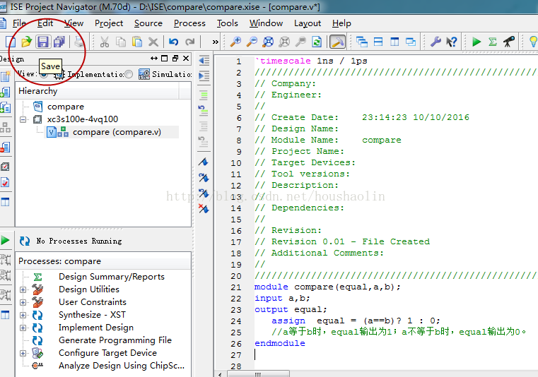
Task: Open the Tools menu
Action: [x=227, y=23]
